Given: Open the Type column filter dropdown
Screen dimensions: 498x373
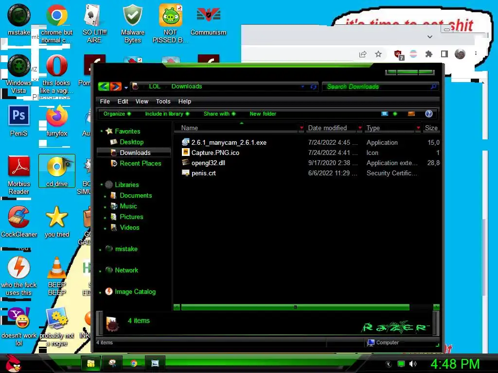Looking at the screenshot, I should (x=418, y=128).
